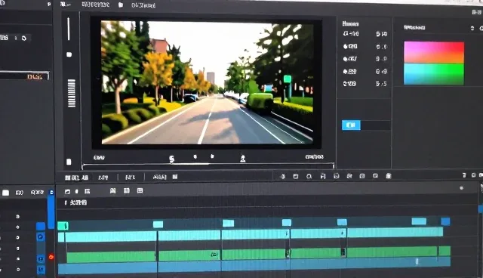Toggle the circle icon on the green track header

coord(18,259)
